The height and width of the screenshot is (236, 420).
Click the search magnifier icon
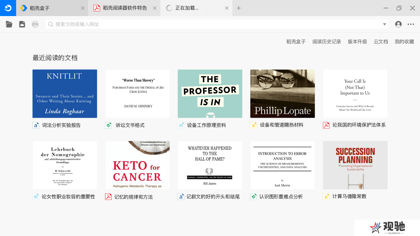(51, 24)
